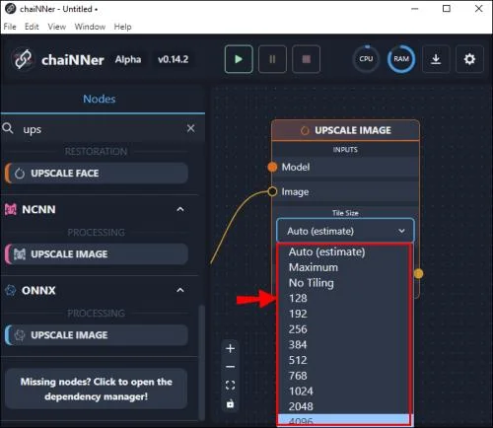The image size is (493, 428).
Task: Clear the node search with the X
Action: [190, 128]
